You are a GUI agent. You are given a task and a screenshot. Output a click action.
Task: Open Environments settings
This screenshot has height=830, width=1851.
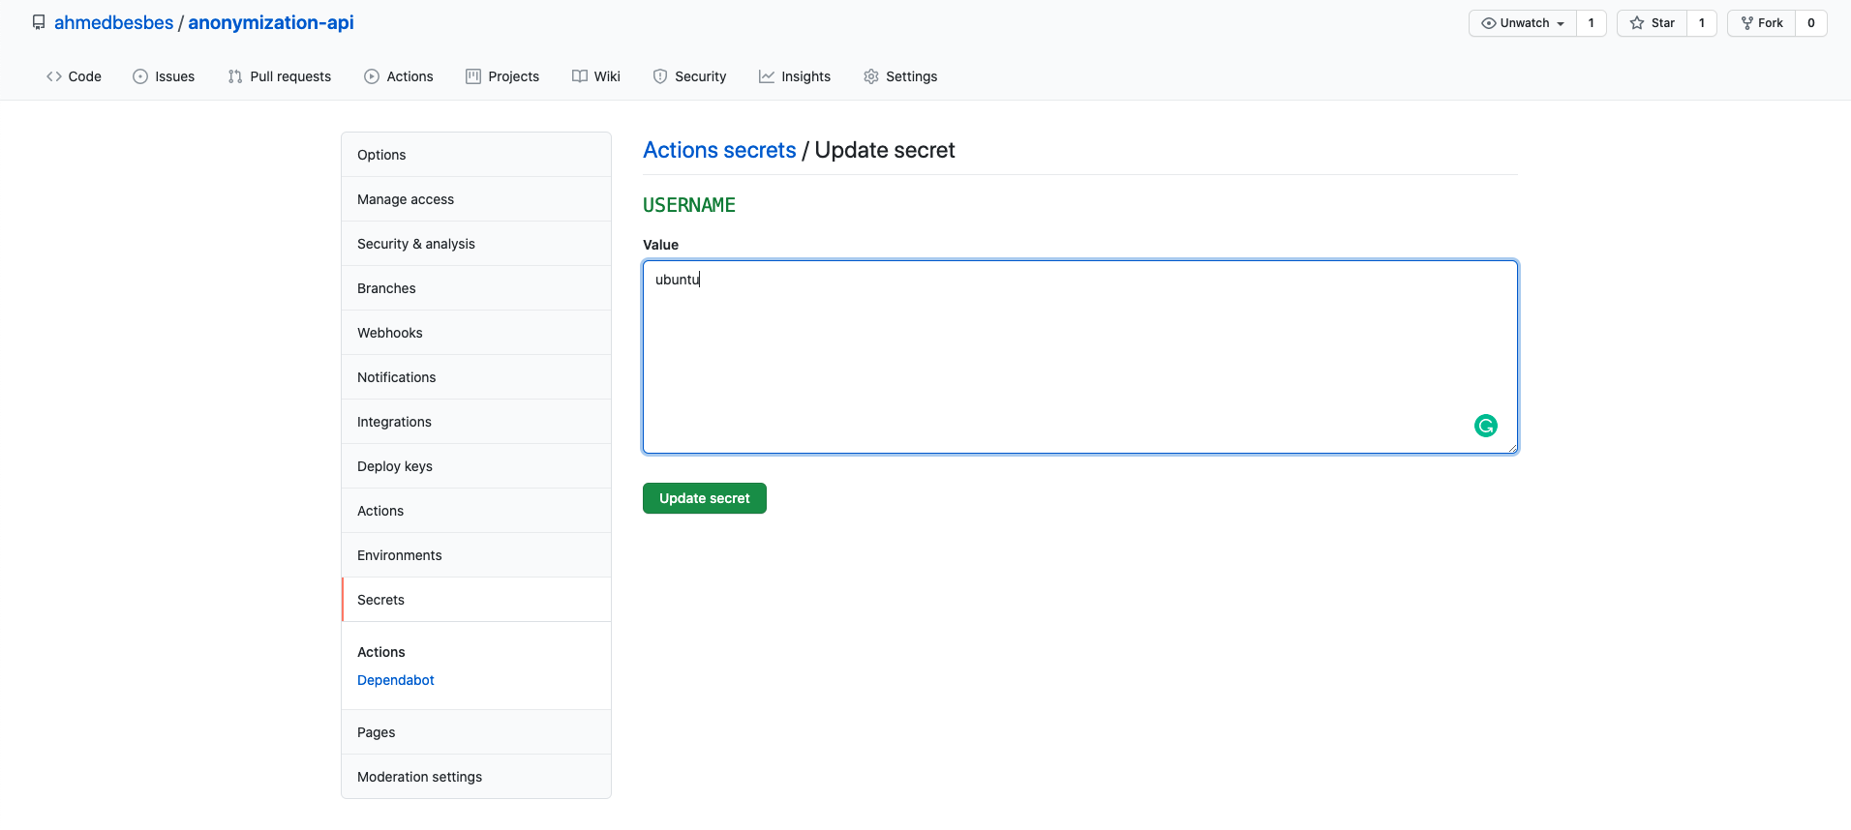(x=476, y=555)
